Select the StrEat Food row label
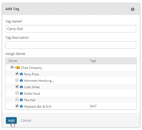 pos(32,94)
